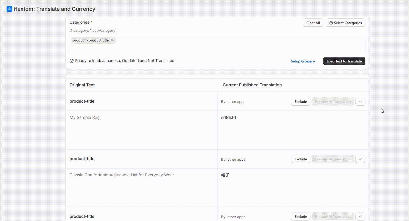Click the Categories field label
Image resolution: width=409 pixels, height=221 pixels.
click(x=79, y=22)
